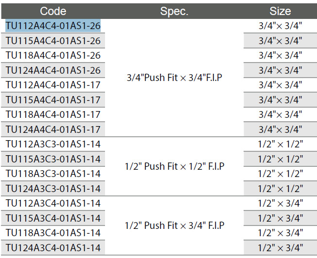This screenshot has height=258, width=317.
Task: Select code TU124A4C4-01AS1-17
Action: coord(53,129)
